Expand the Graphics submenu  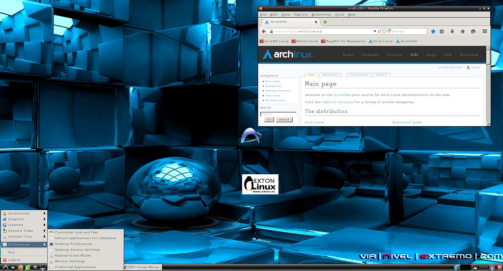tap(24, 219)
